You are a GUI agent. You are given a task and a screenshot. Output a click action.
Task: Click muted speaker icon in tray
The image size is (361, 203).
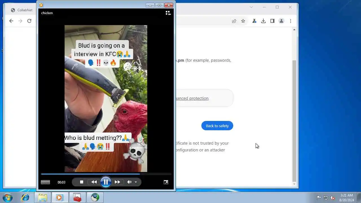(333, 198)
